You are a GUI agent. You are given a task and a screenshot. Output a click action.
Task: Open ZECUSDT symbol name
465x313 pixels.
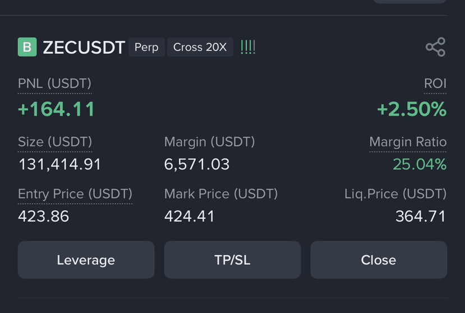[x=84, y=48]
